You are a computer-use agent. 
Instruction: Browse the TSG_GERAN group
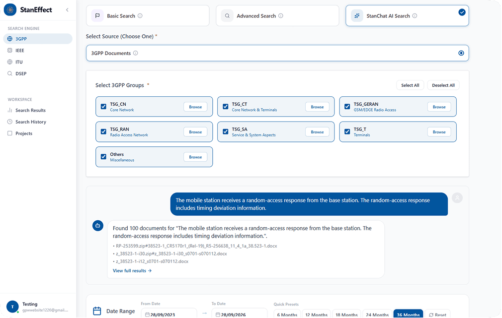click(439, 107)
